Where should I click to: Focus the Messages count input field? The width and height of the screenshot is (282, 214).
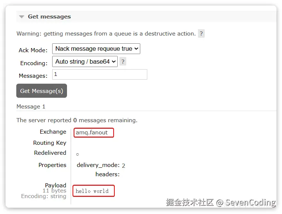100,74
